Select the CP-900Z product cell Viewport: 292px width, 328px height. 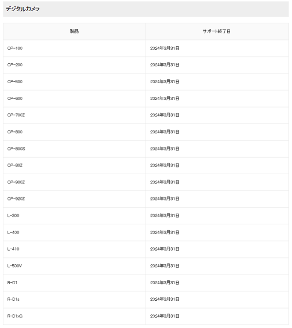tap(16, 182)
